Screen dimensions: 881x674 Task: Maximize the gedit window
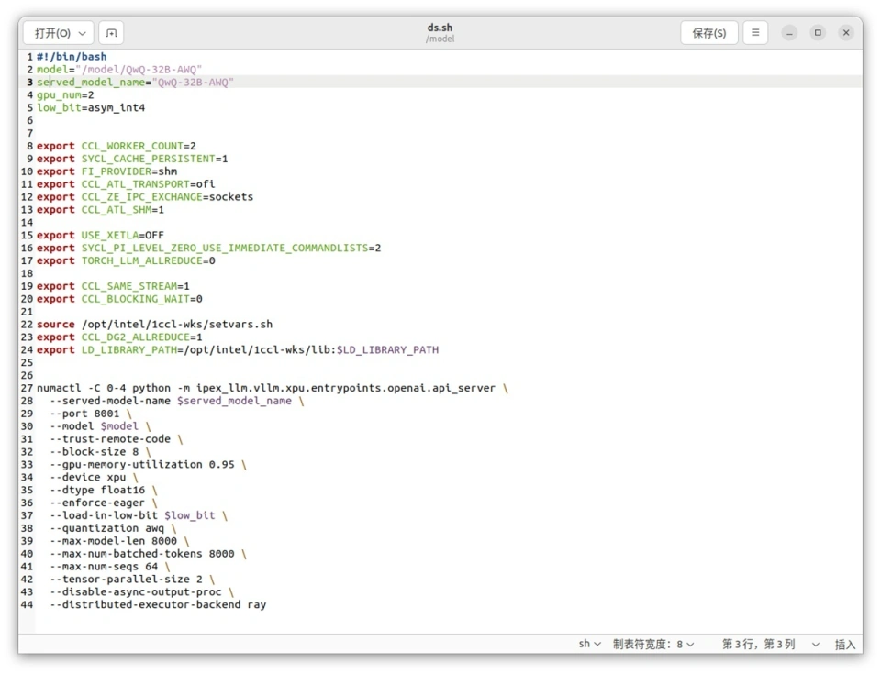point(818,33)
